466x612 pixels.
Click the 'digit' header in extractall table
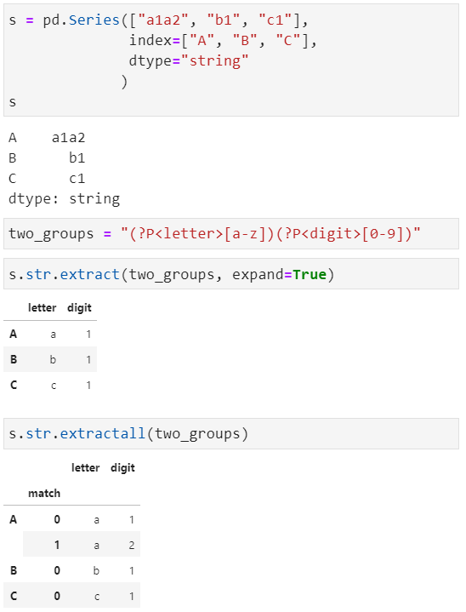click(x=122, y=467)
